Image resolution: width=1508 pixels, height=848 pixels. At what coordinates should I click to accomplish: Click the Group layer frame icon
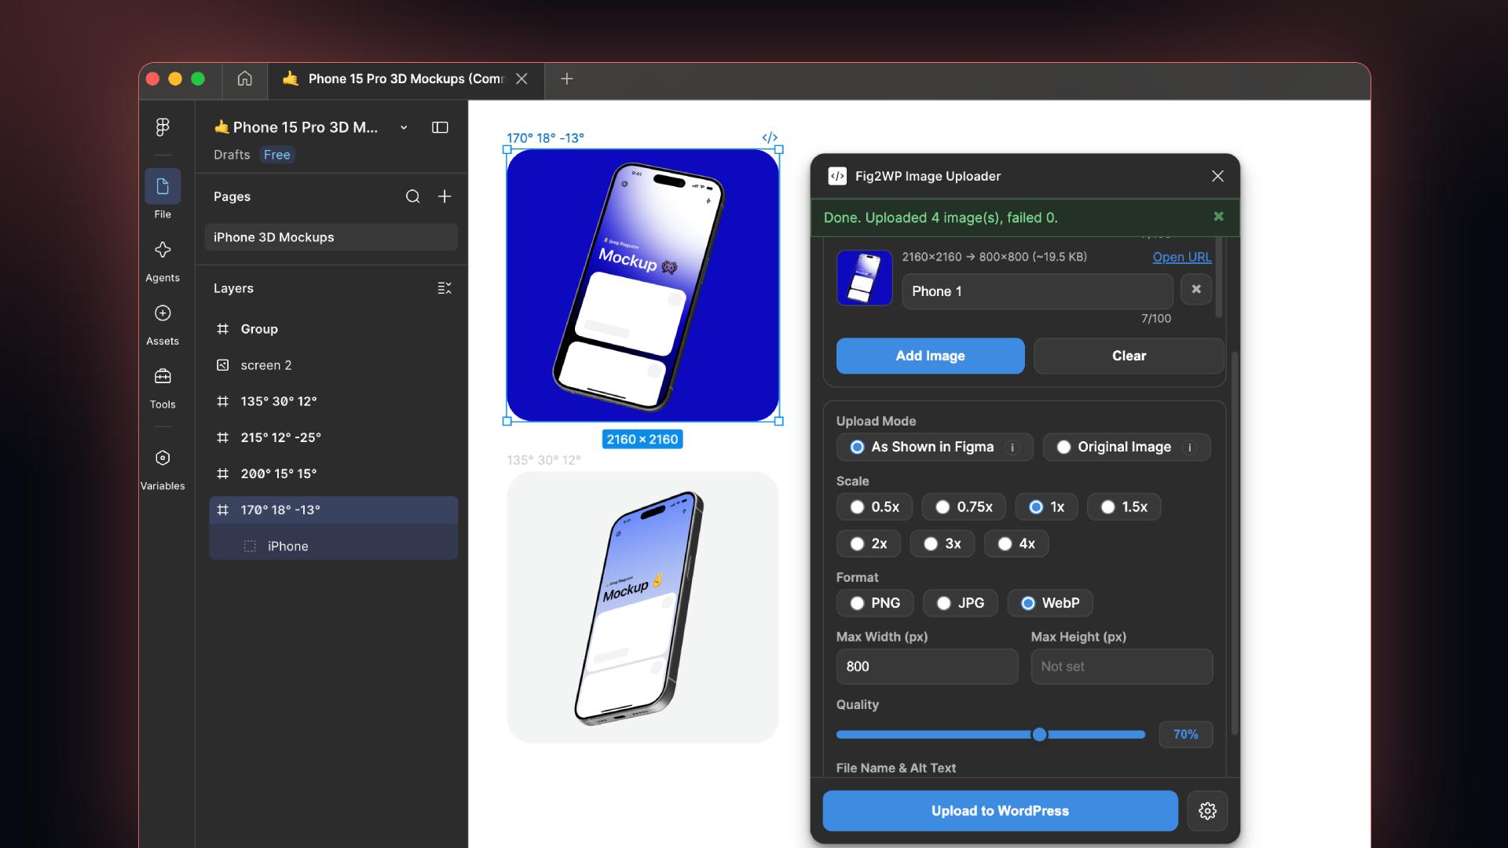(x=223, y=329)
